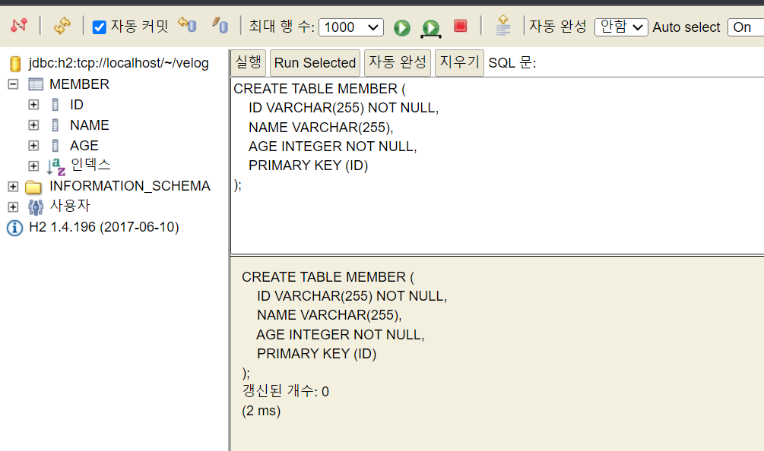The width and height of the screenshot is (764, 451).
Task: Select the ID column name
Action: [77, 105]
